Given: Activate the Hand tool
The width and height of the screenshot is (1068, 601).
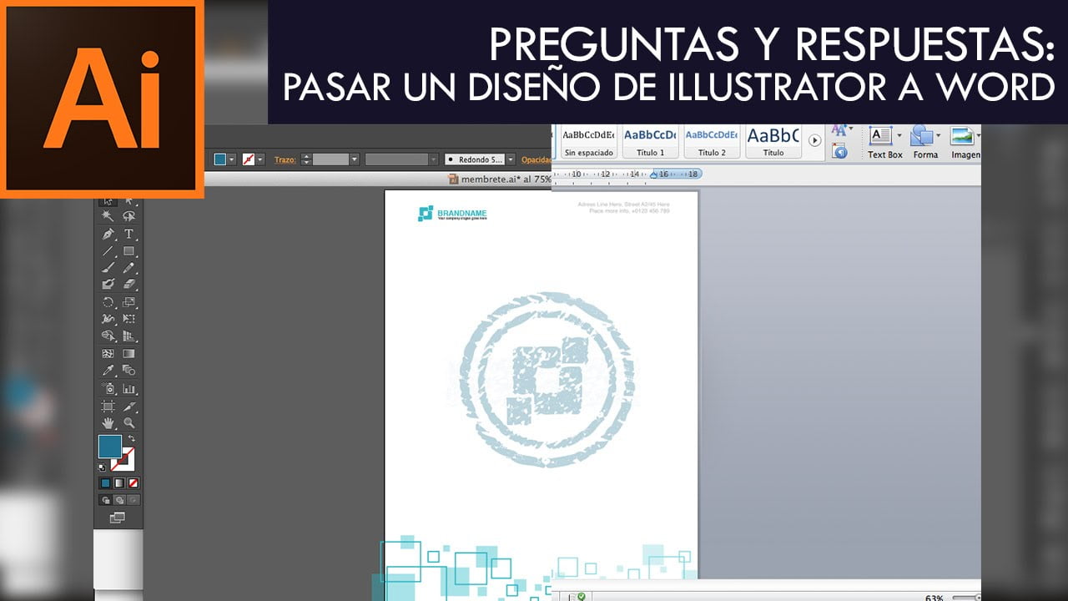Looking at the screenshot, I should point(108,423).
